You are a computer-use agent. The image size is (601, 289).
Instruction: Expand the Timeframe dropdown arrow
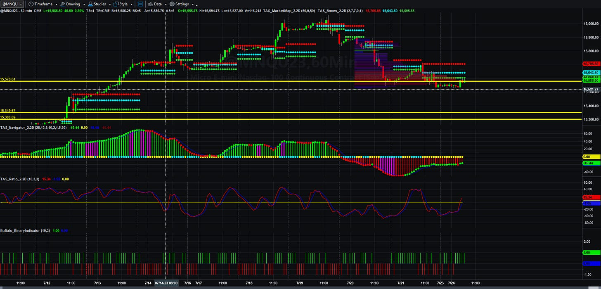pyautogui.click(x=57, y=4)
